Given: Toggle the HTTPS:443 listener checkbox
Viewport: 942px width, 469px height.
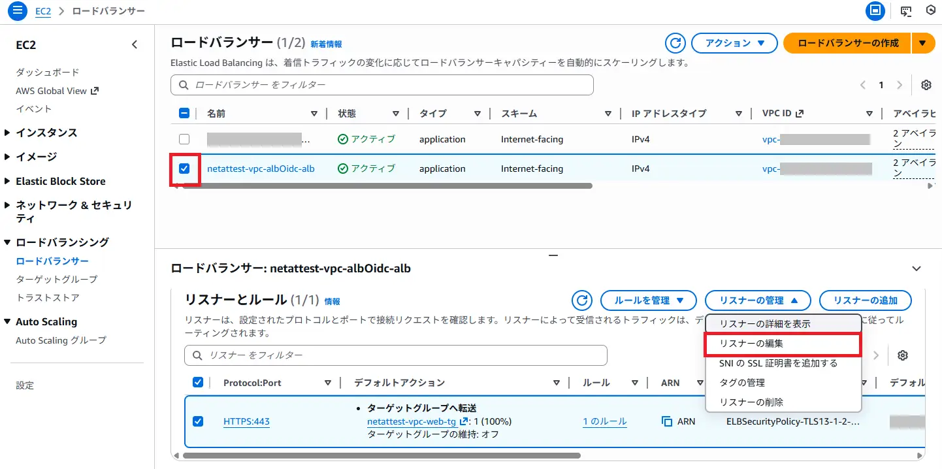Looking at the screenshot, I should click(x=198, y=421).
